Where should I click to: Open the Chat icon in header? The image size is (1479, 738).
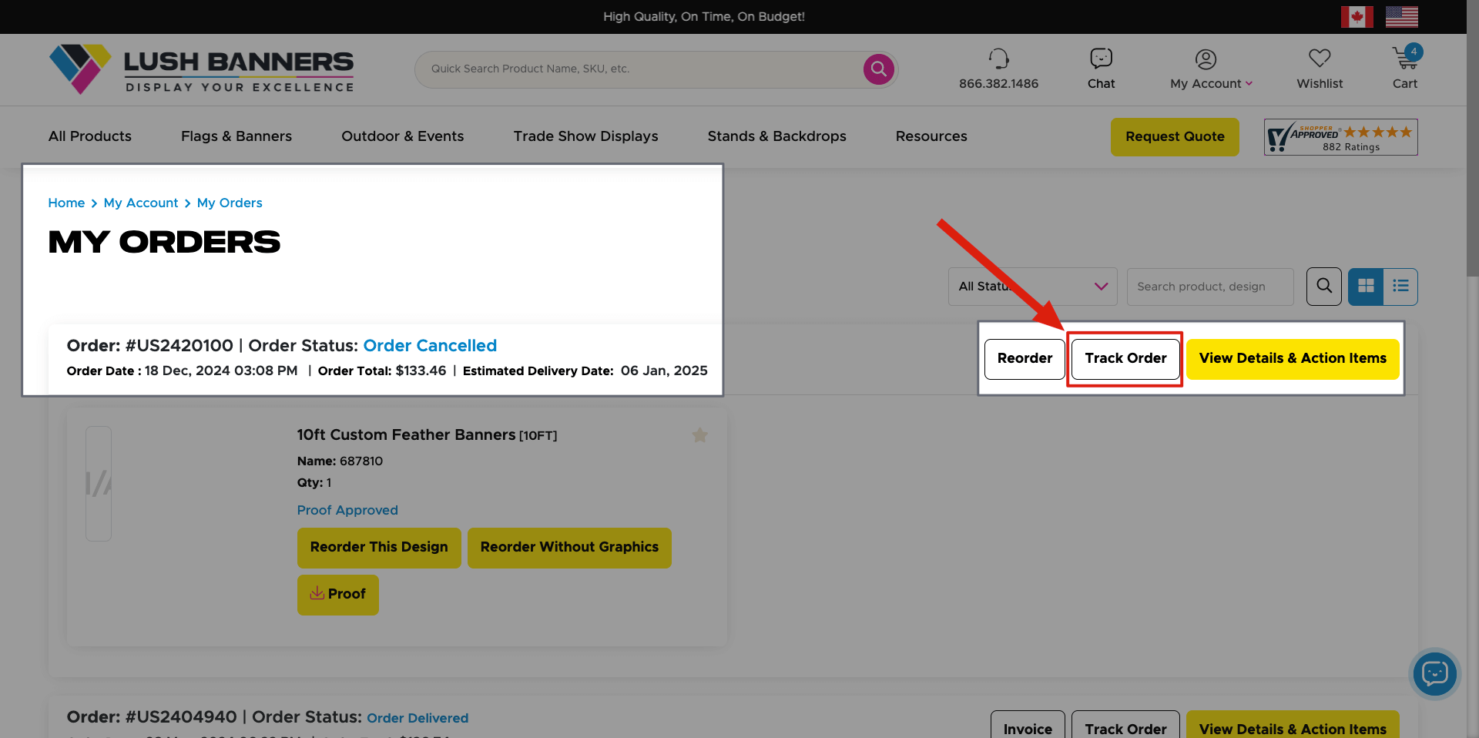(1101, 59)
